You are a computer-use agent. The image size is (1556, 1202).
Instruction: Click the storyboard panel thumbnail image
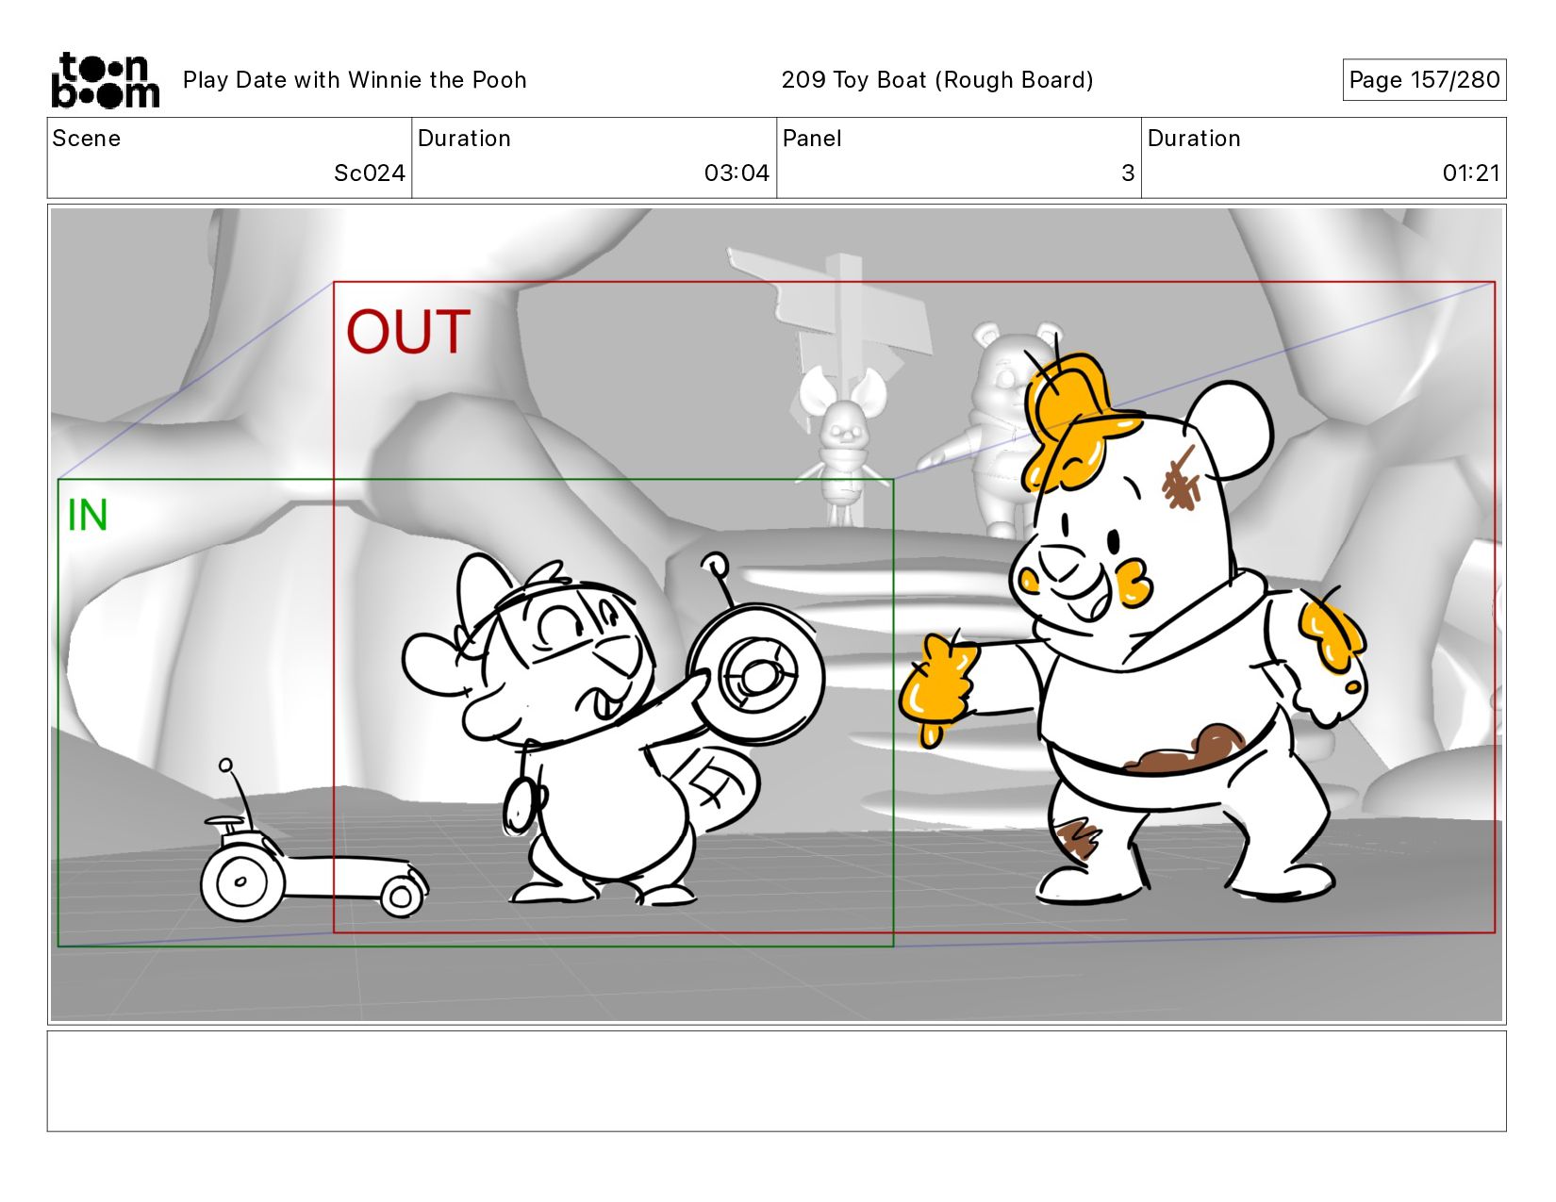(x=776, y=615)
